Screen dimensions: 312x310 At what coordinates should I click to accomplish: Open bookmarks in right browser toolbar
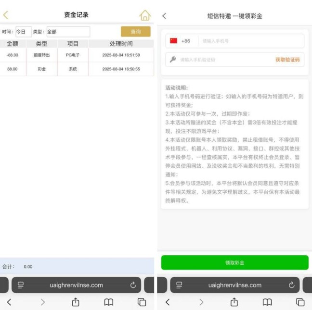267,302
